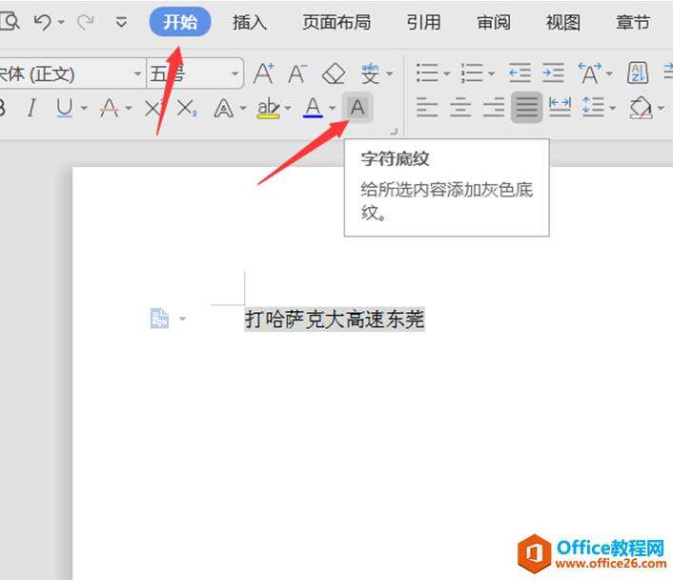Screen dimensions: 673x580
Task: Increase font size with A+ icon
Action: (x=263, y=73)
